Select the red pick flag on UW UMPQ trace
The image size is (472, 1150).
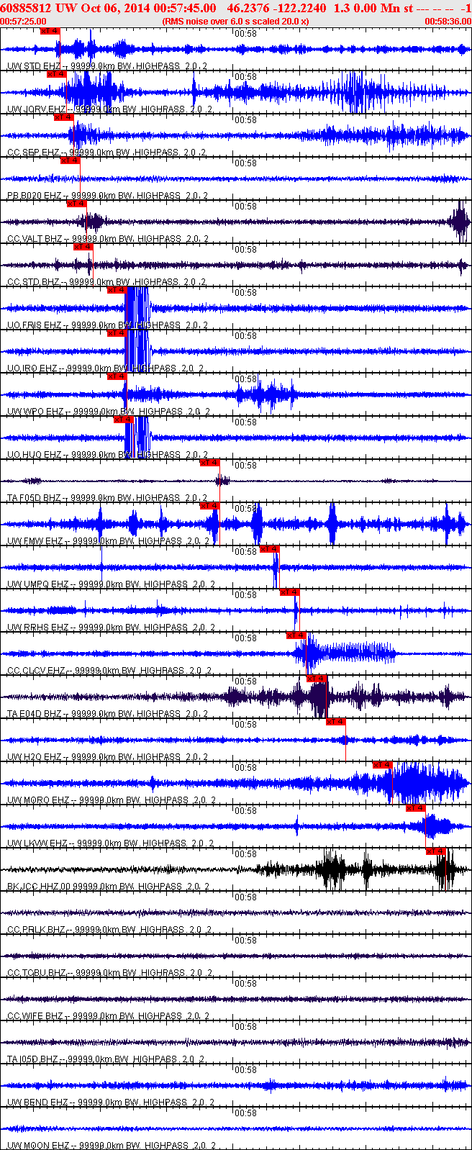tap(269, 549)
